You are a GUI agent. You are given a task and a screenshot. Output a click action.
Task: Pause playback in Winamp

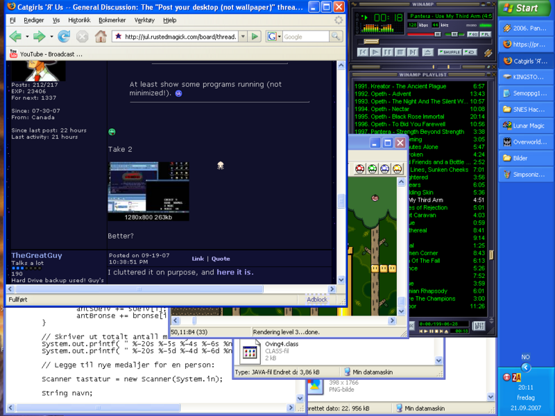coord(388,52)
